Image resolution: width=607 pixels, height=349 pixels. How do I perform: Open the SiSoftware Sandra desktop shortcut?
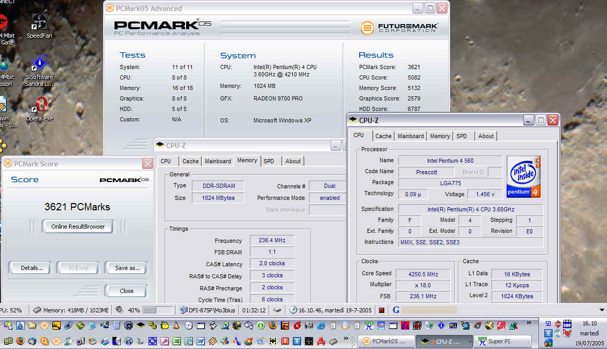tap(39, 71)
